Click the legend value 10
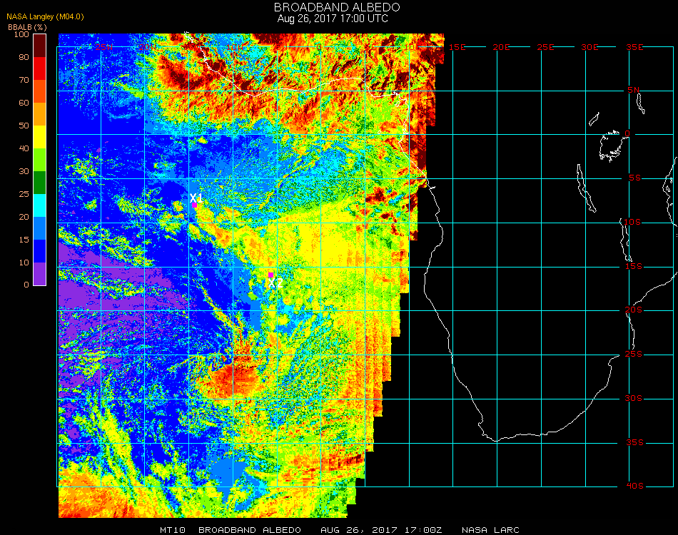The image size is (678, 535). [x=24, y=263]
